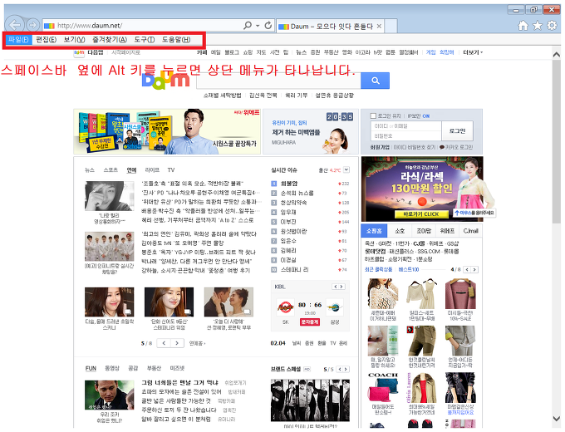The height and width of the screenshot is (432, 565).
Task: Open the 게임 link in the top navigation
Action: [430, 52]
